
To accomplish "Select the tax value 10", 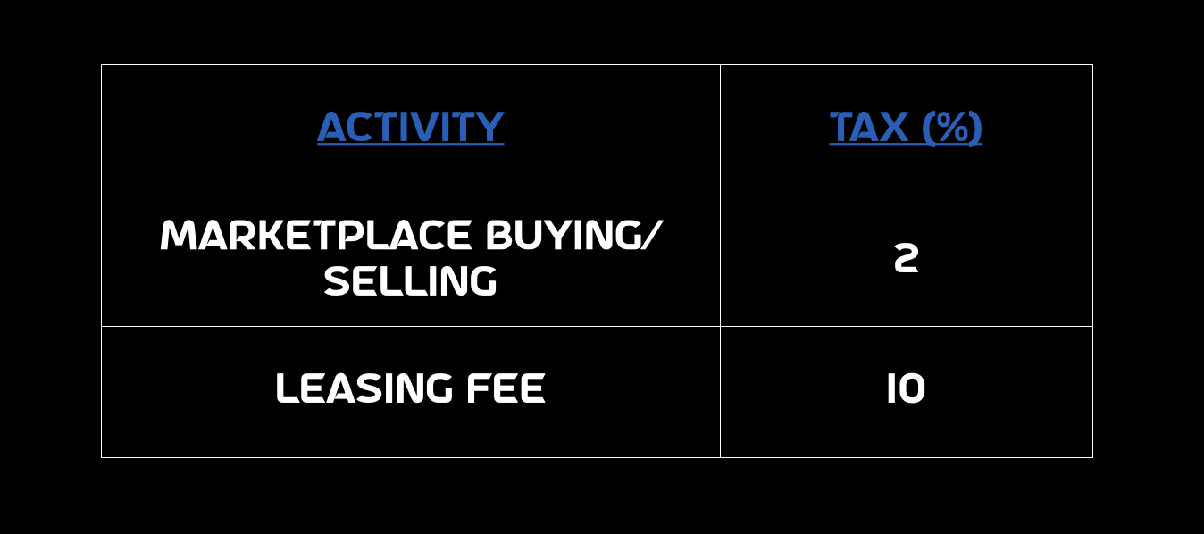I will pos(906,389).
